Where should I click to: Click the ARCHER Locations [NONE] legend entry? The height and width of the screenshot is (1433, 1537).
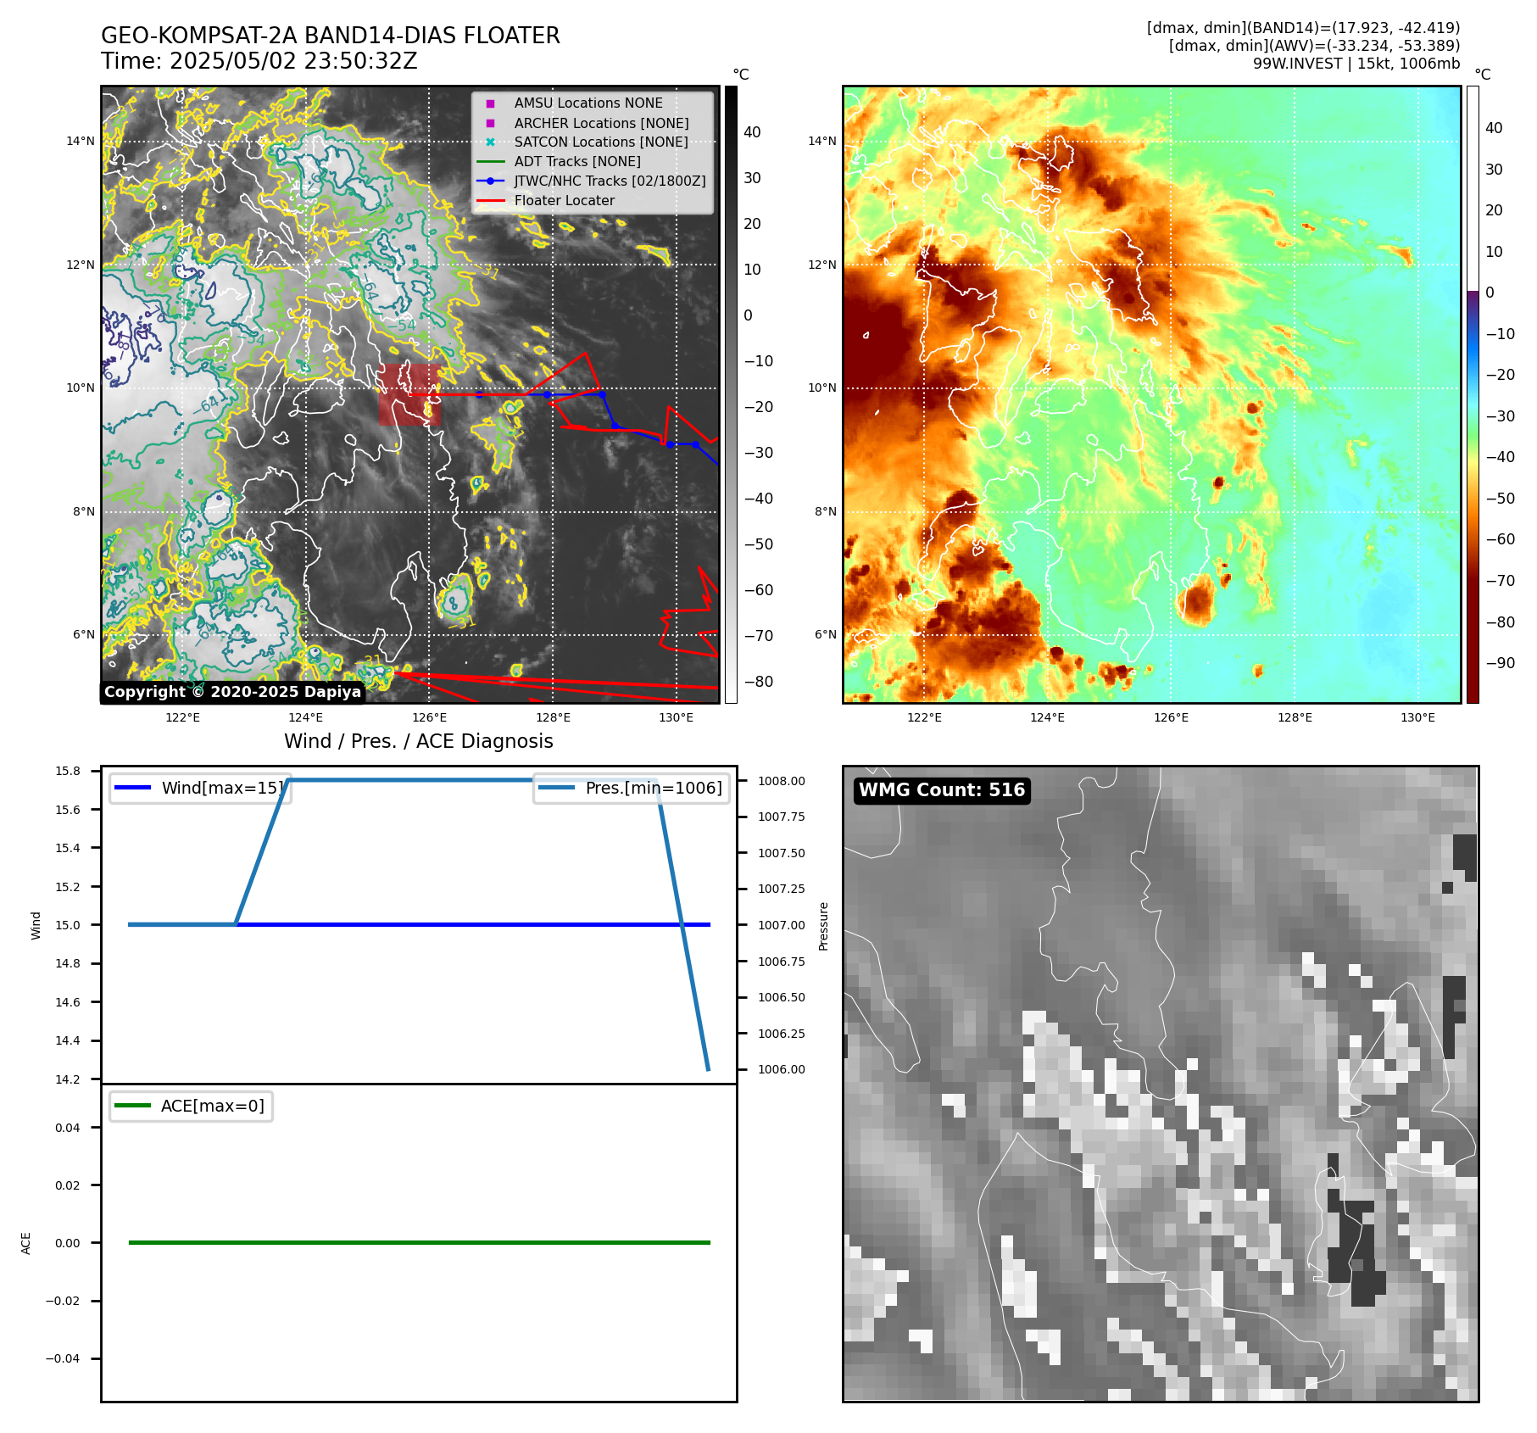601,123
